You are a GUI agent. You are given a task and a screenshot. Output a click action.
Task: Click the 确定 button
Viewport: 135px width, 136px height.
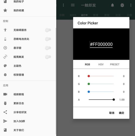coord(122,113)
